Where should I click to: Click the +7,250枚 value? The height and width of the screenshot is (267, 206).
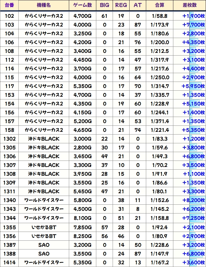tap(193, 218)
